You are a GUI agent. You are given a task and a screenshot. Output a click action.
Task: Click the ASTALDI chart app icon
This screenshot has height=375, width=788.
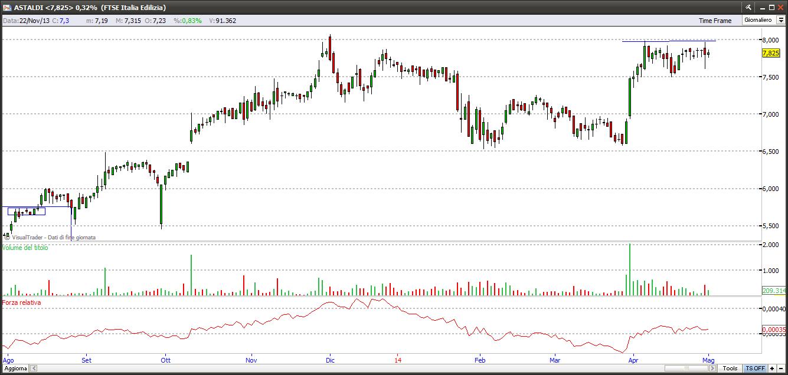7,8
